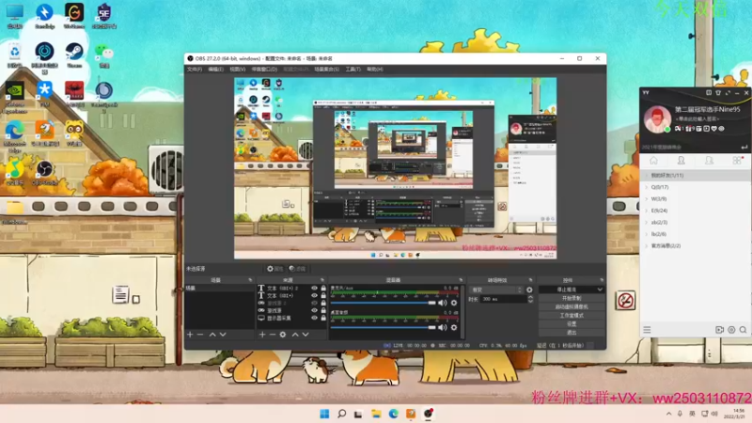
Task: Click Start Virtual Camera button
Action: tap(571, 307)
